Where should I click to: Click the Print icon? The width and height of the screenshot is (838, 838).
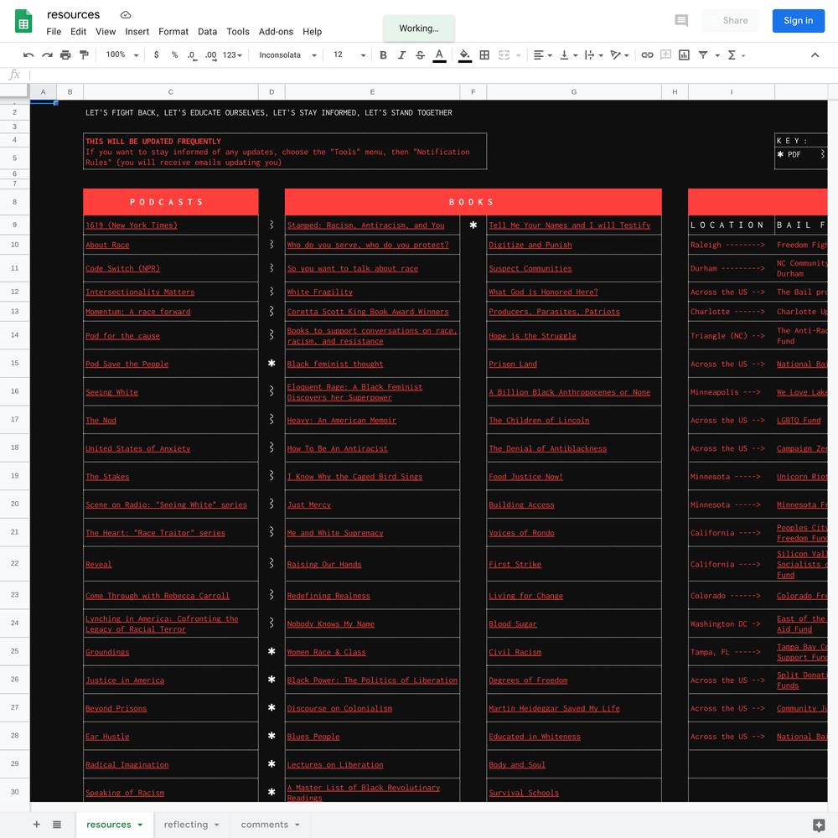(x=65, y=55)
